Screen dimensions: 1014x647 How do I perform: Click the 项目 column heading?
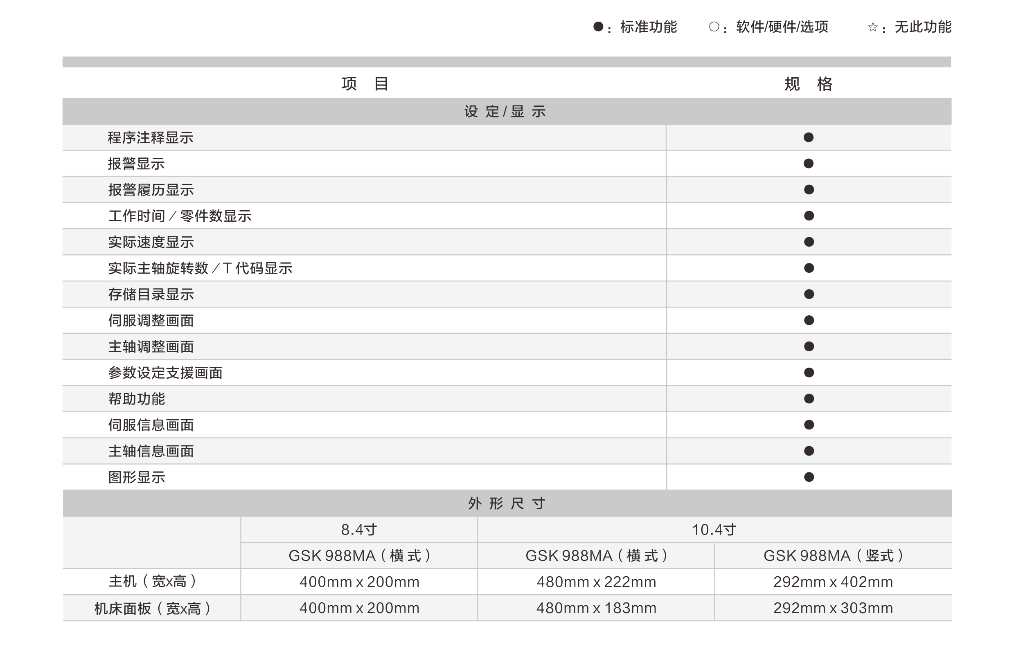pos(365,84)
